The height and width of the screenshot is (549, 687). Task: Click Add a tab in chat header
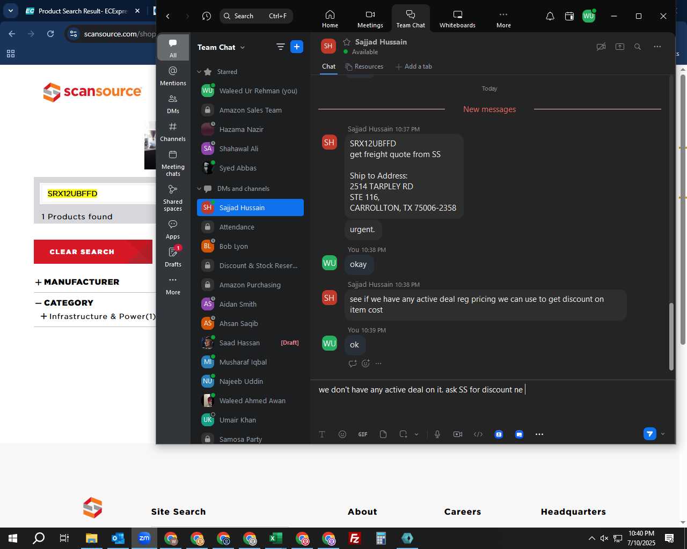(x=413, y=66)
